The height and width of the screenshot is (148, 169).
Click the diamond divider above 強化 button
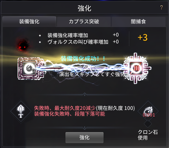point(84,128)
